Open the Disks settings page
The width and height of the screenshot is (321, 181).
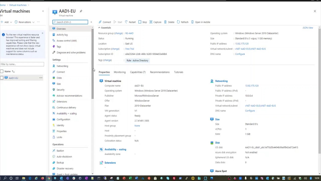[x=59, y=78]
